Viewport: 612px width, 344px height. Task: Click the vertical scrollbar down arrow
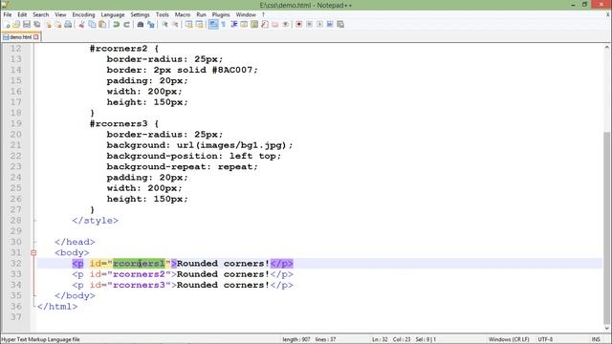pyautogui.click(x=607, y=329)
